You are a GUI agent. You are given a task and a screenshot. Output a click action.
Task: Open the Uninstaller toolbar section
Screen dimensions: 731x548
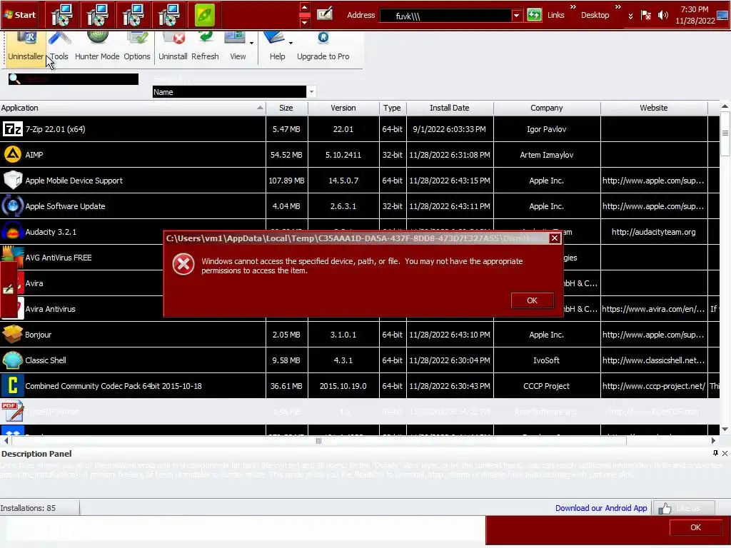point(25,49)
